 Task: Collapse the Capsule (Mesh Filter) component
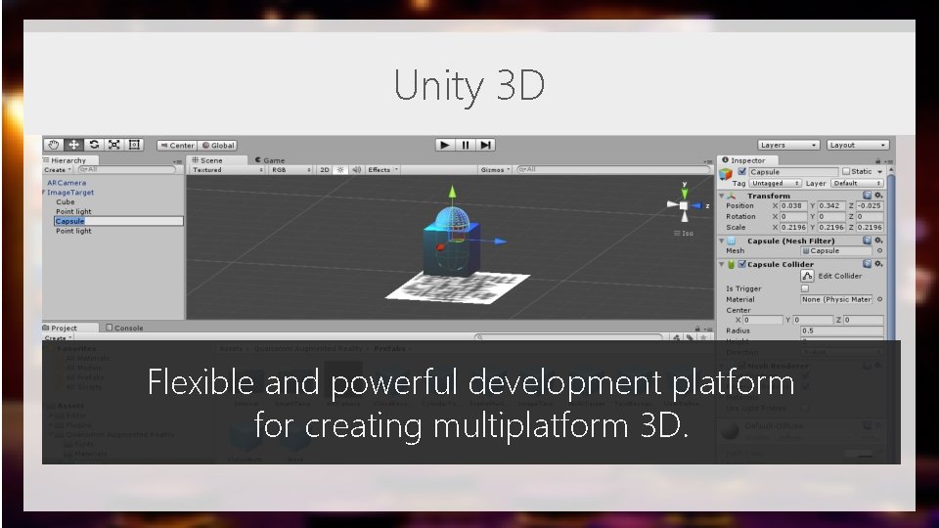pos(722,241)
